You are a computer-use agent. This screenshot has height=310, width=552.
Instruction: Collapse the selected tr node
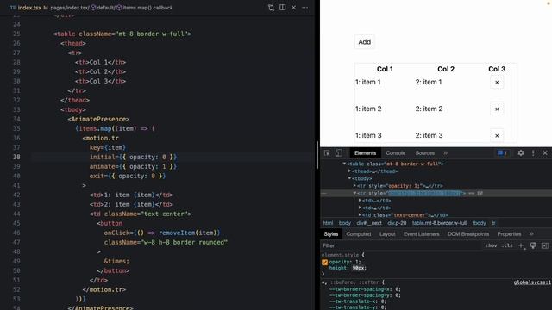coord(354,193)
